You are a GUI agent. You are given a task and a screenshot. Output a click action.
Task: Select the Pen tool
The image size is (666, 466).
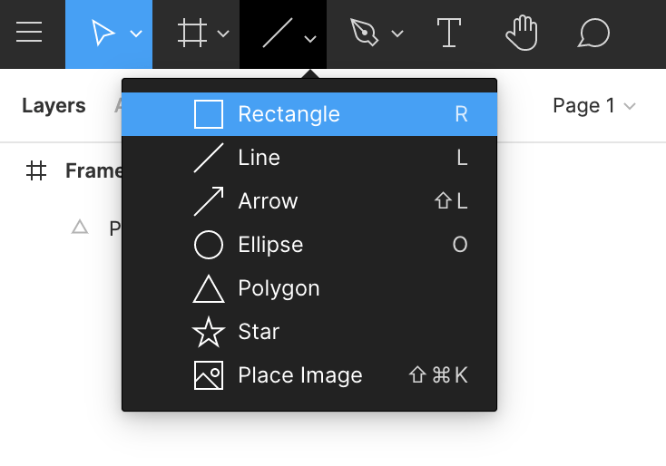pos(364,34)
